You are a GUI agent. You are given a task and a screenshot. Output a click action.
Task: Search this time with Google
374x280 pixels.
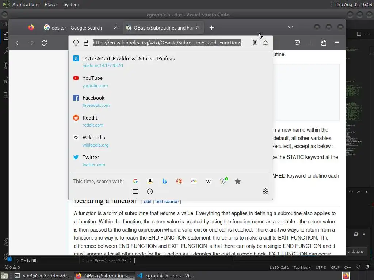[x=135, y=181]
